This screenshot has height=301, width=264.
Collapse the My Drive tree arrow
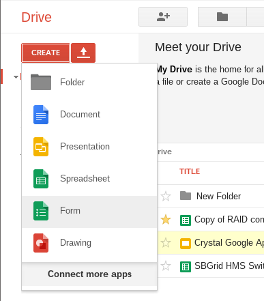pyautogui.click(x=16, y=77)
